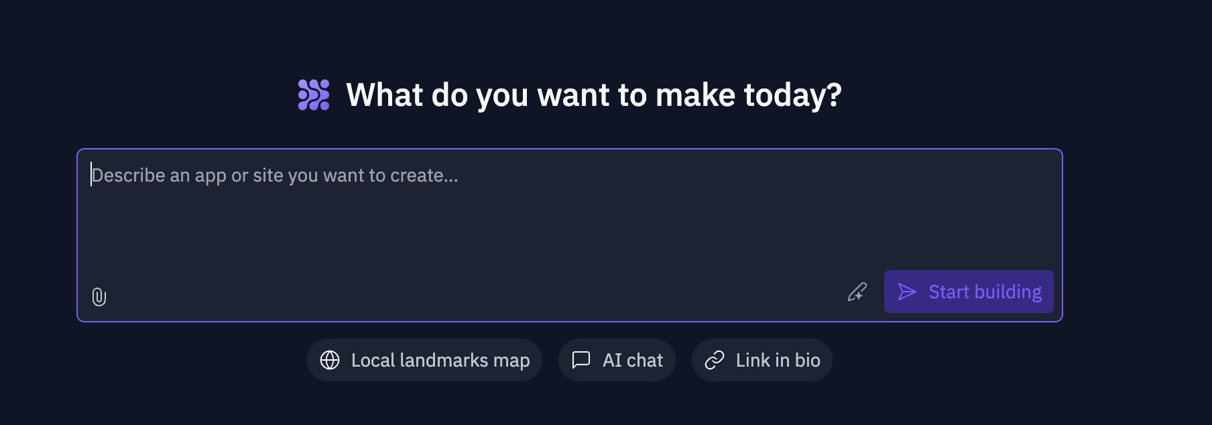Click the enhance prompt pen icon

857,292
